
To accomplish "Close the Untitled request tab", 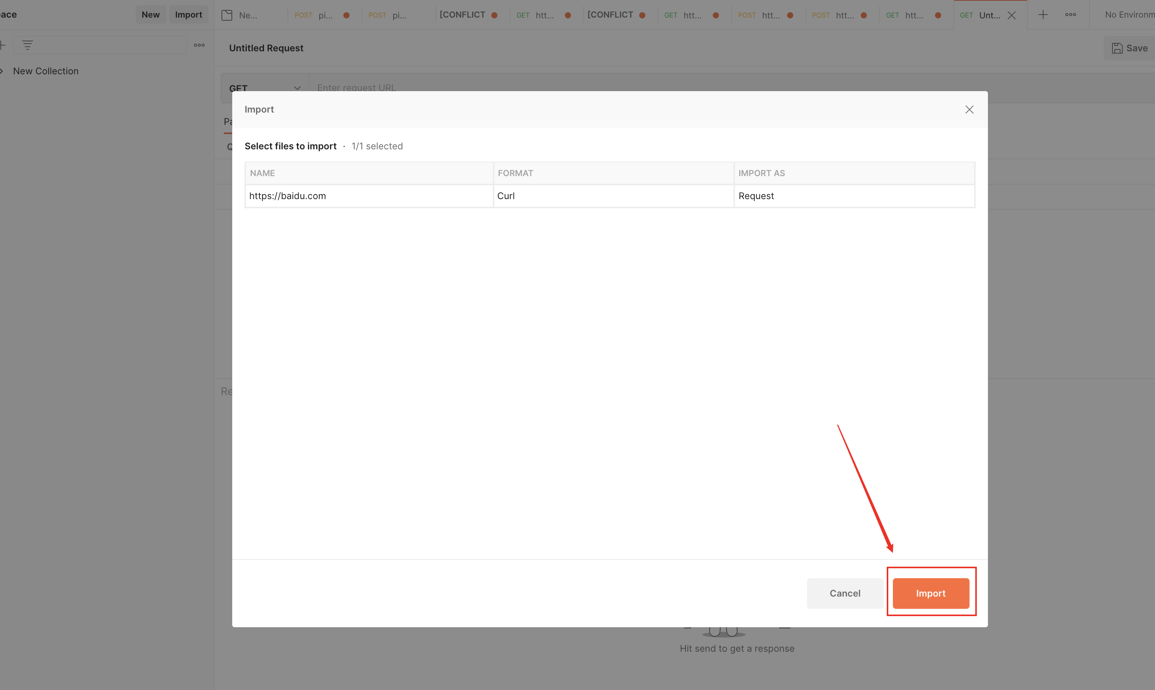I will click(1012, 15).
